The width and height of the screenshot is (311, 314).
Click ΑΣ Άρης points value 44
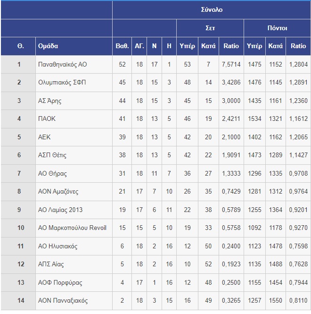point(122,101)
